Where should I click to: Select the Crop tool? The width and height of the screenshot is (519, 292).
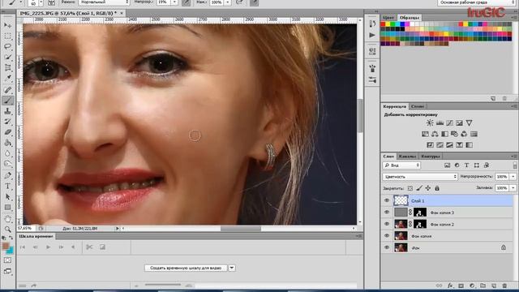(7, 68)
